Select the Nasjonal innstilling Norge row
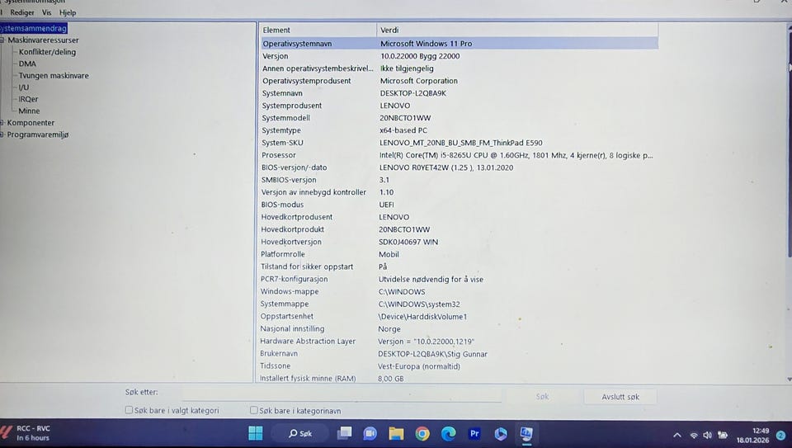792x448 pixels. click(459, 328)
